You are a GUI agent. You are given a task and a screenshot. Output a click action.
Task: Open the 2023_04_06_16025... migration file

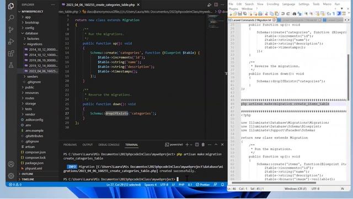[38, 71]
